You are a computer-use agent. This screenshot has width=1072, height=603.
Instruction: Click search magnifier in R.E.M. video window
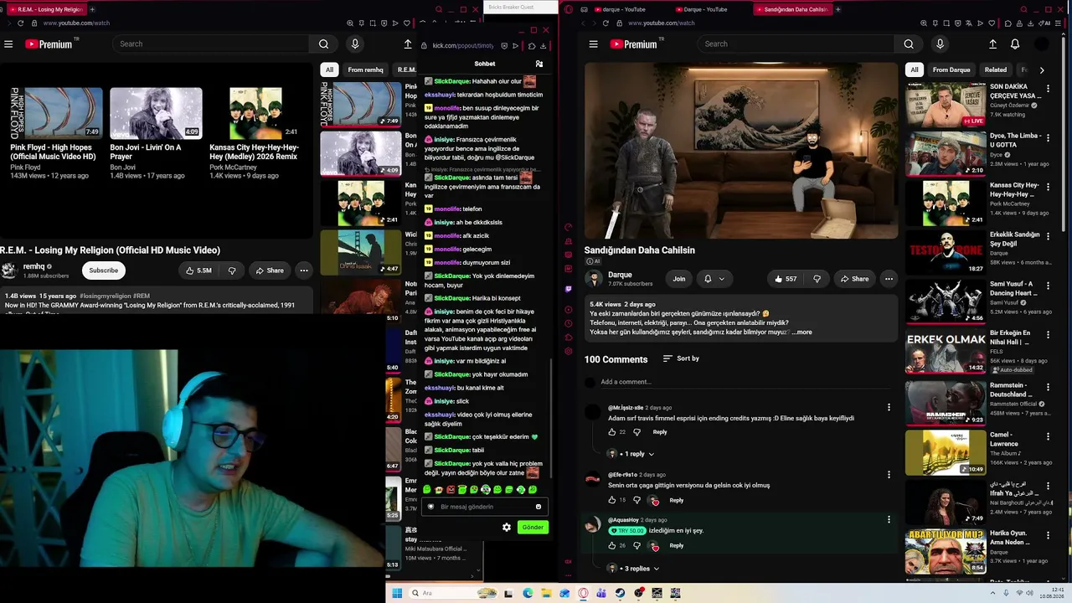click(x=323, y=44)
